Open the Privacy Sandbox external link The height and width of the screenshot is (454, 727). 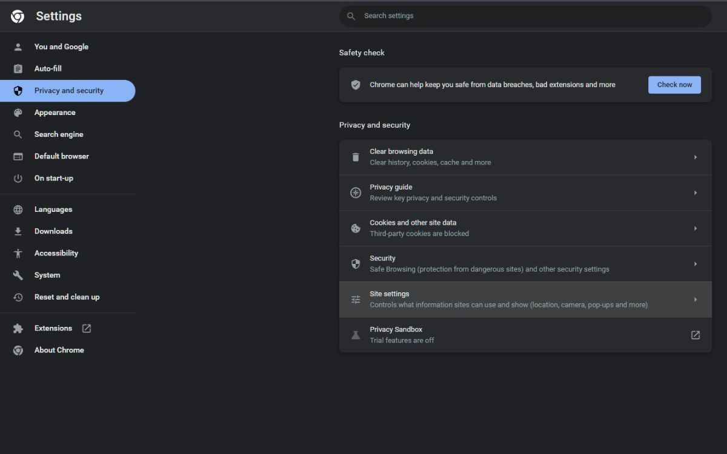pyautogui.click(x=695, y=335)
